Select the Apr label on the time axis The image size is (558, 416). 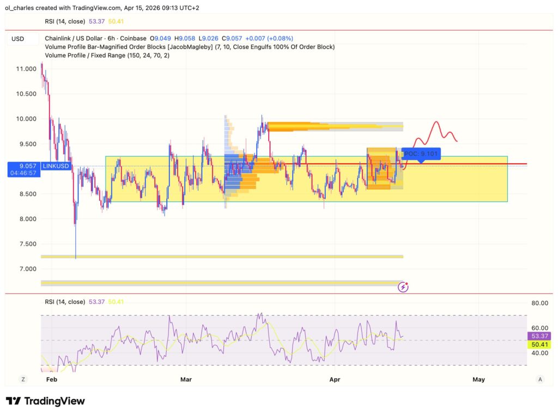coord(335,380)
